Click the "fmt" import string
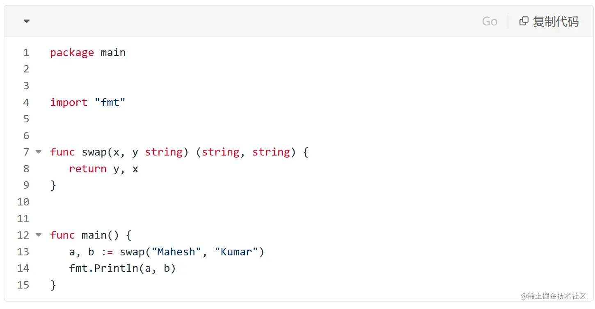 click(x=110, y=102)
